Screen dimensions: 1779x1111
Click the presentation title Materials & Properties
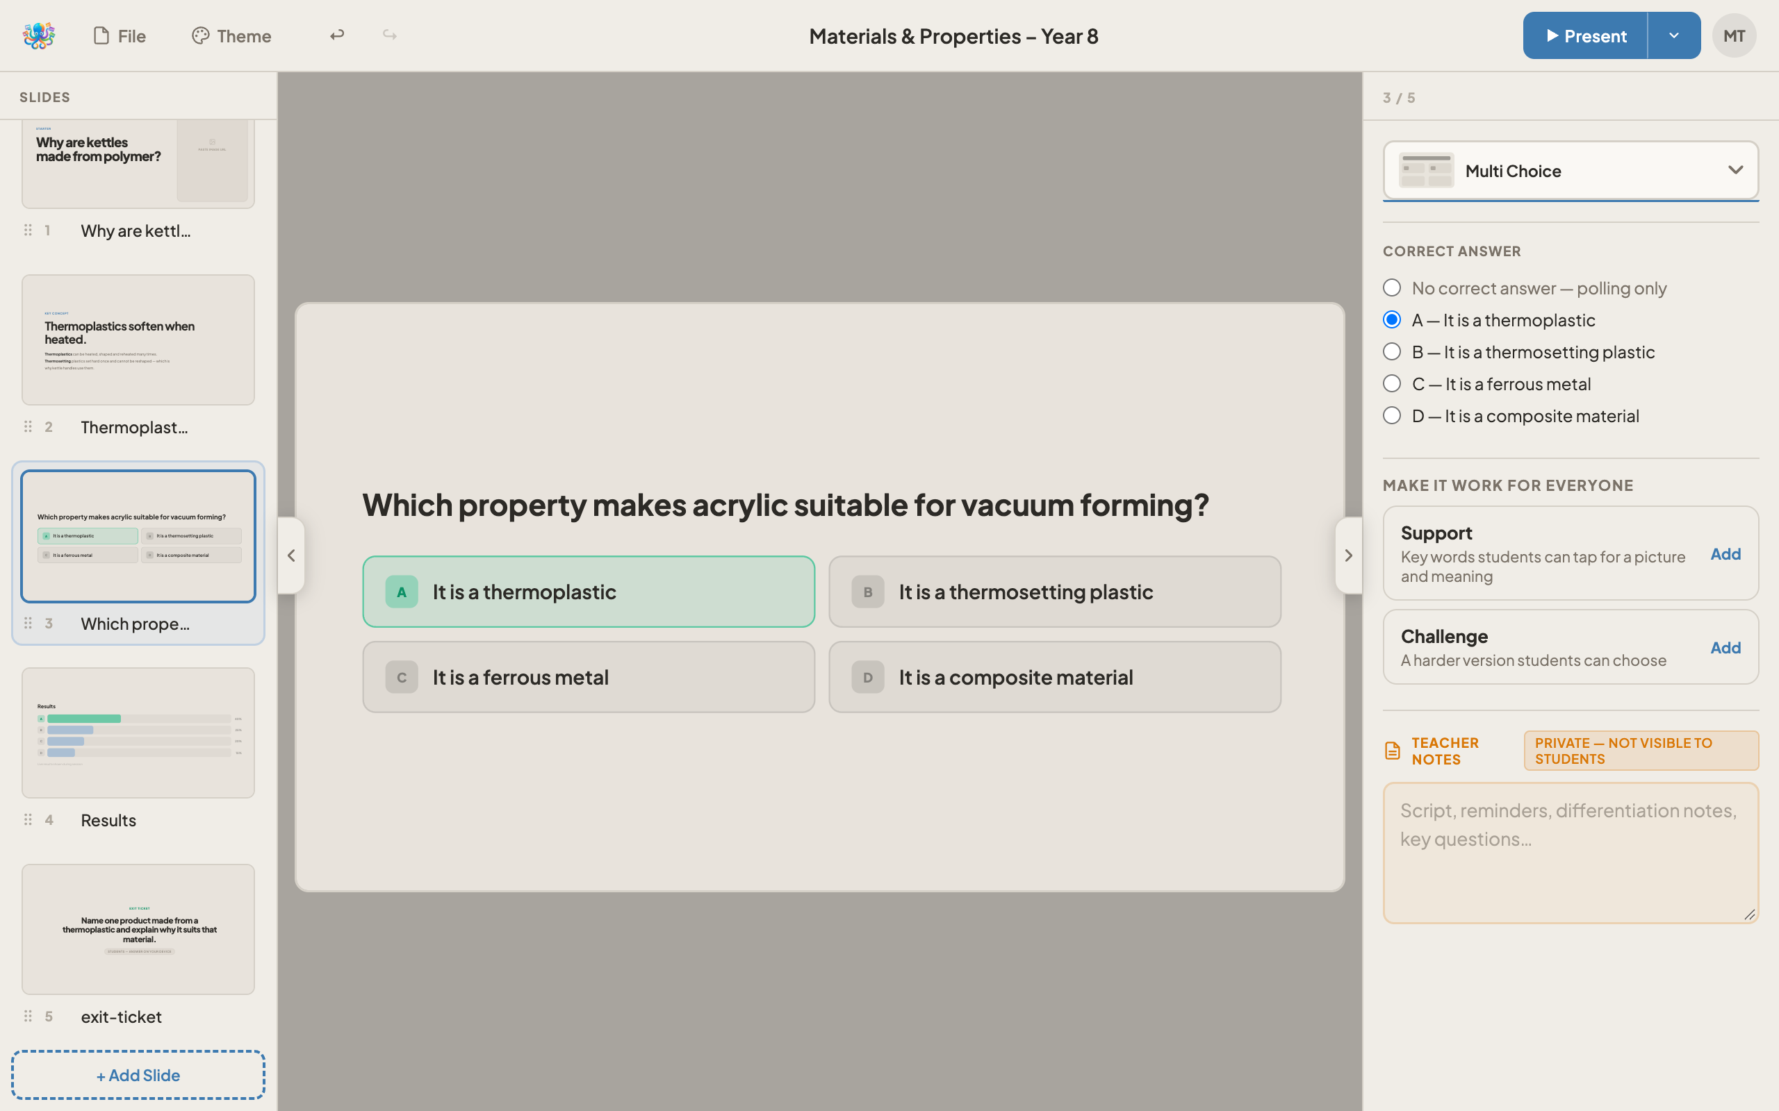(953, 36)
